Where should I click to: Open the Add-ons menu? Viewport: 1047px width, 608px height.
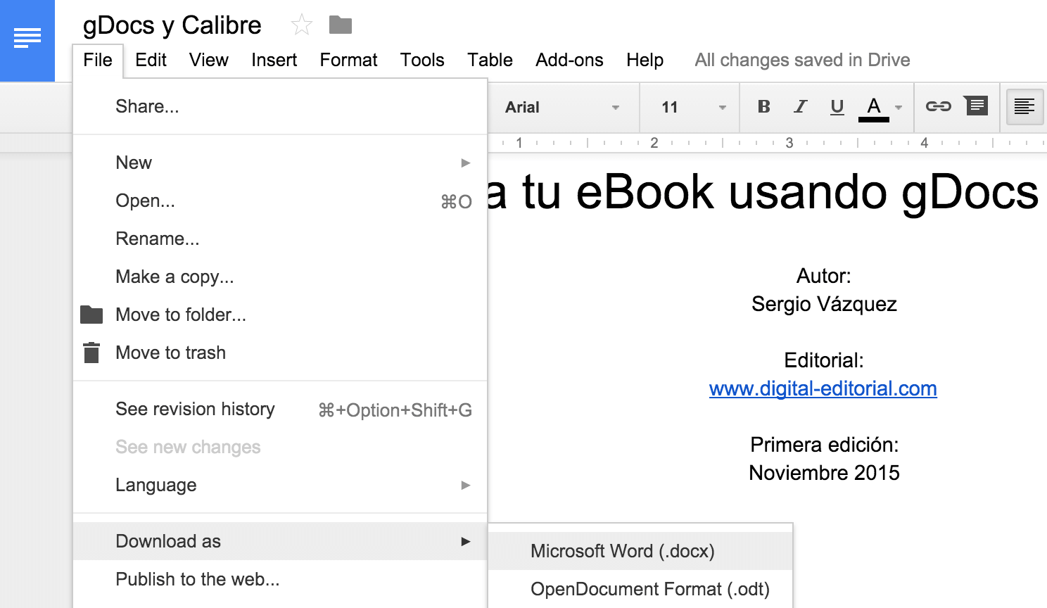click(569, 60)
